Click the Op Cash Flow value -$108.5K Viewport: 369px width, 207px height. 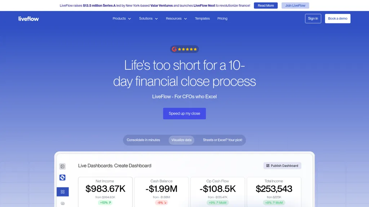coord(218,189)
